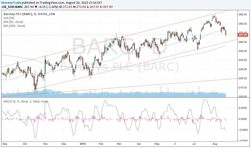Viewport: 251px width, 148px height.
Task: Click the 210.00 price axis label
Action: 243,87
